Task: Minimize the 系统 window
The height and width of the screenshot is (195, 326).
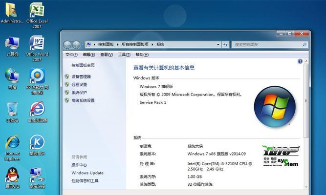Action: pos(281,34)
